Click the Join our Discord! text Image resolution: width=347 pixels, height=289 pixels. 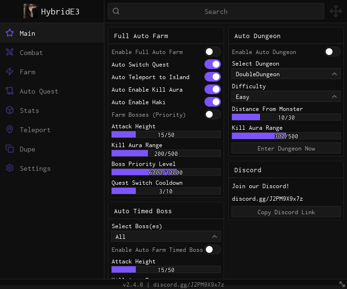point(260,186)
